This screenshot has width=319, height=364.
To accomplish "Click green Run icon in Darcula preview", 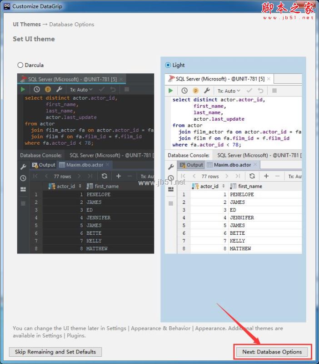I will [x=23, y=89].
